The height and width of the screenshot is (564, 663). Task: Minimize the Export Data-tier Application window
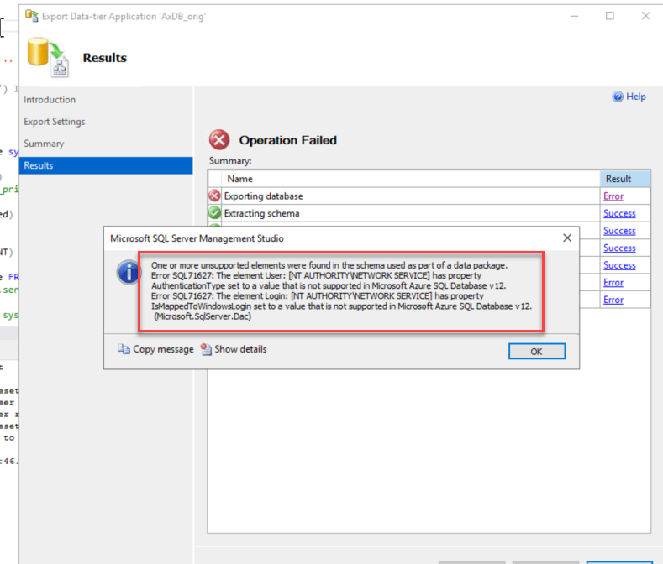[574, 16]
